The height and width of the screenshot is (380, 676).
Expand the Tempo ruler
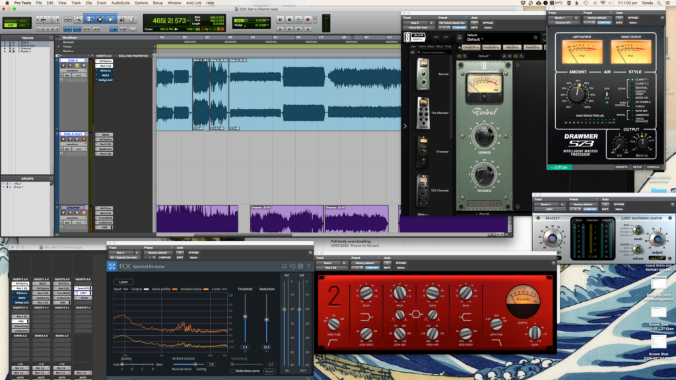coord(59,47)
